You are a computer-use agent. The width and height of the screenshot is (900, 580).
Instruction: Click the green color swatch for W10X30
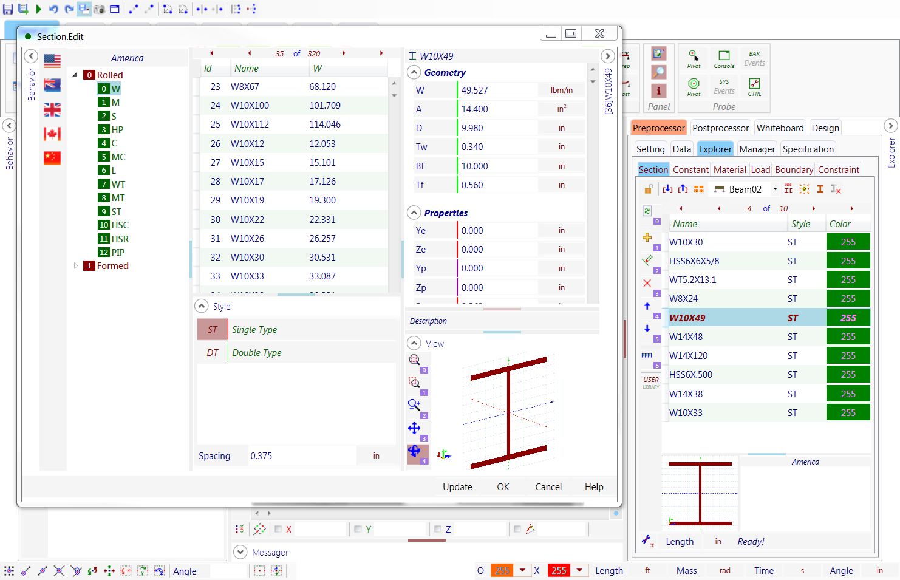point(848,242)
